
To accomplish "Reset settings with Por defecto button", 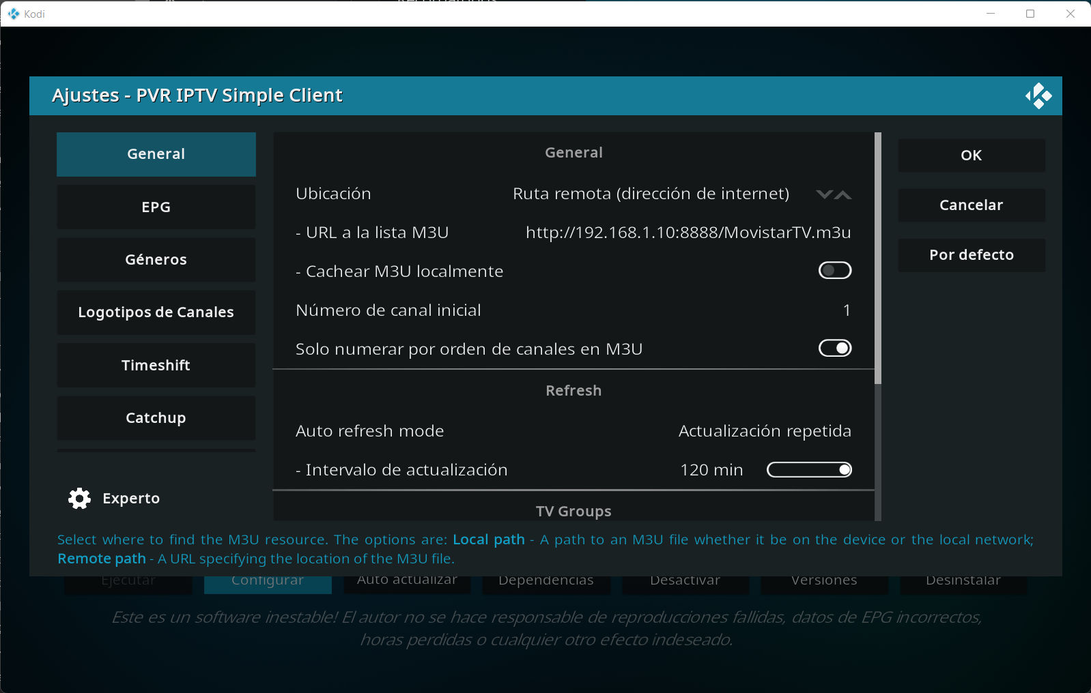I will (972, 255).
